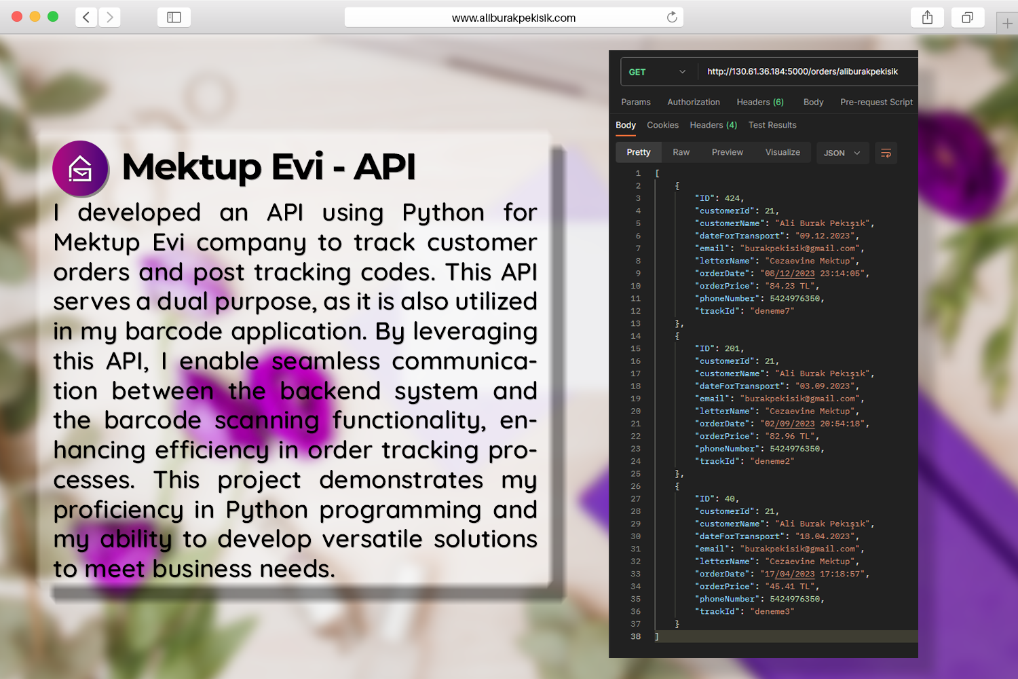1018x679 pixels.
Task: Click the trackId "deneme7" value
Action: 772,311
